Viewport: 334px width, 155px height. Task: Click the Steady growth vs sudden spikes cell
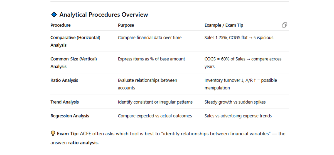click(235, 102)
